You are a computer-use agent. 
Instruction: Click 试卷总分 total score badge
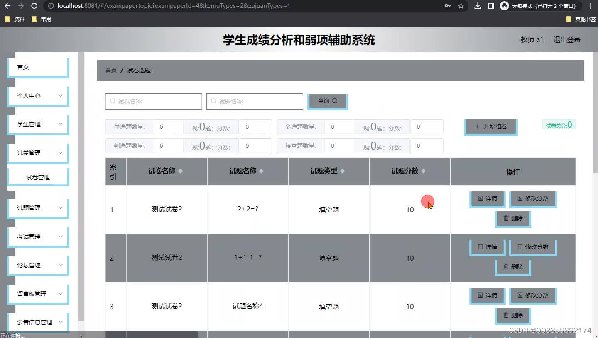pos(559,125)
